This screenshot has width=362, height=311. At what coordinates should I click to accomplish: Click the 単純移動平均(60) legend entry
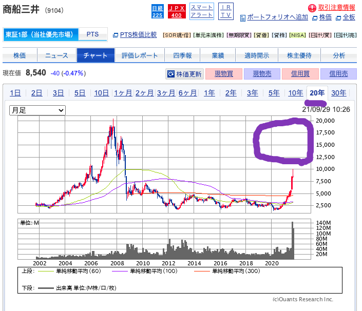click(69, 271)
